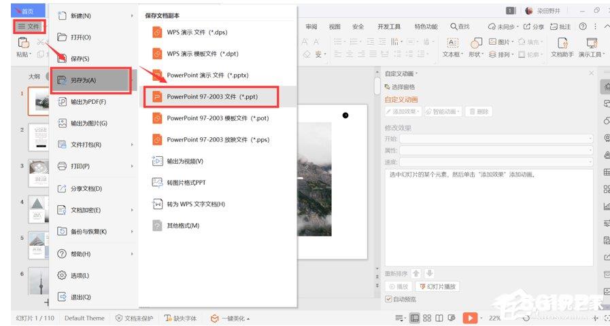Click 一键美化 in status bar
The image size is (610, 326).
[x=231, y=319]
